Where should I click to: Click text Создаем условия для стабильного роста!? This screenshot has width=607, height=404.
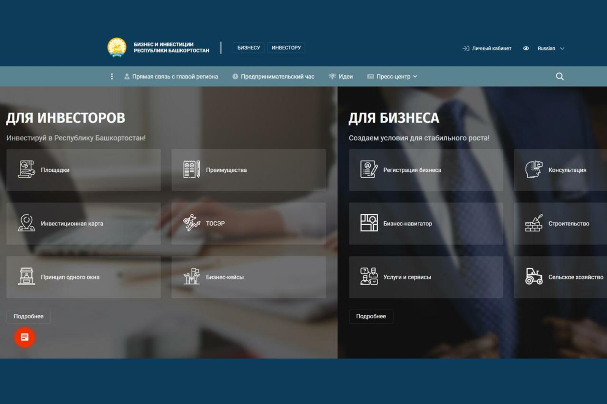(419, 138)
